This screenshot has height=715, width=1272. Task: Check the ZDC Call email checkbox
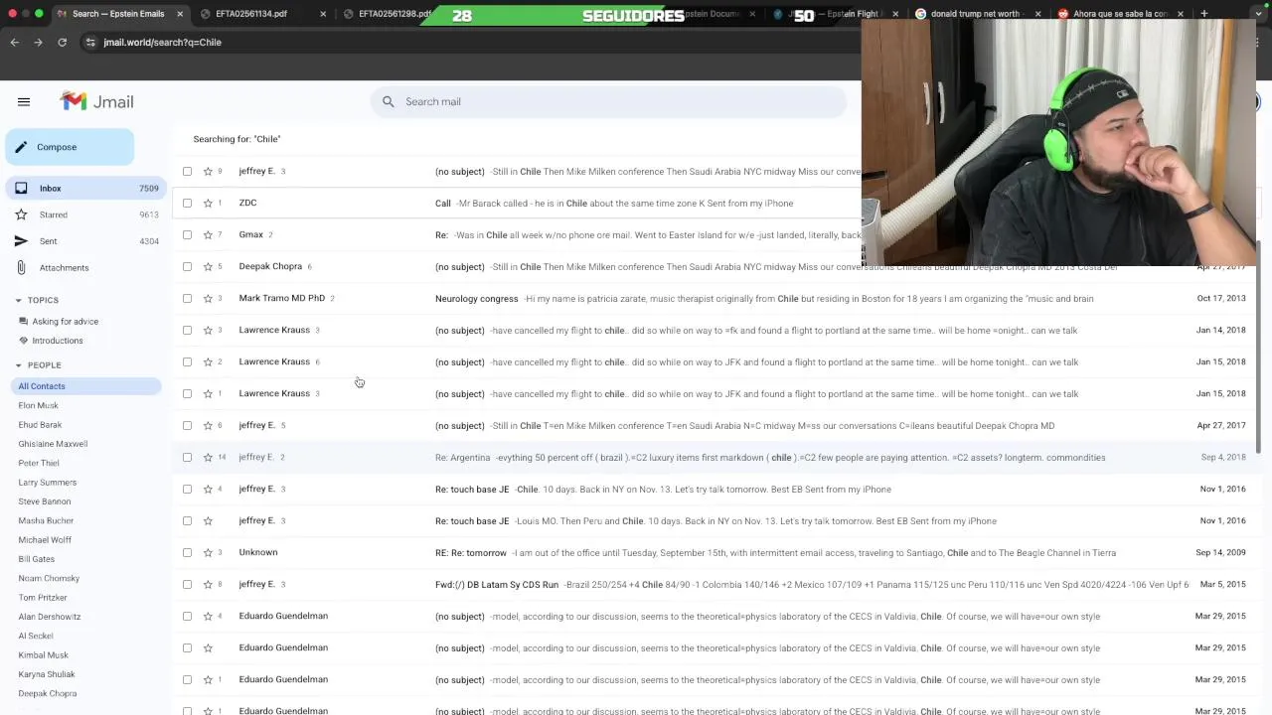coord(187,203)
